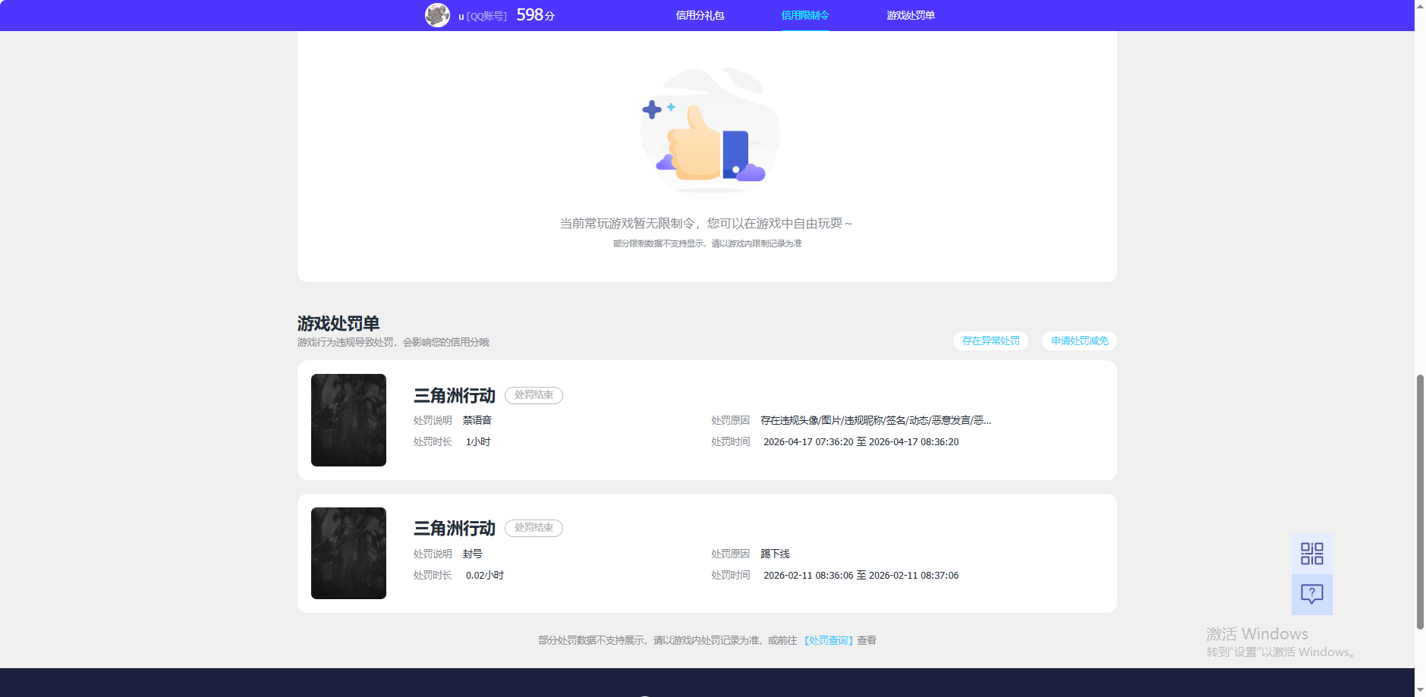1426x697 pixels.
Task: Click 三角洲行动 title of the 封号 penalty
Action: (x=454, y=528)
